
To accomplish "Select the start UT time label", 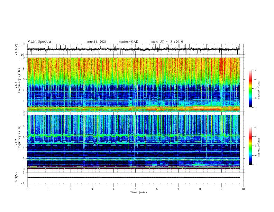I will coord(167,42).
